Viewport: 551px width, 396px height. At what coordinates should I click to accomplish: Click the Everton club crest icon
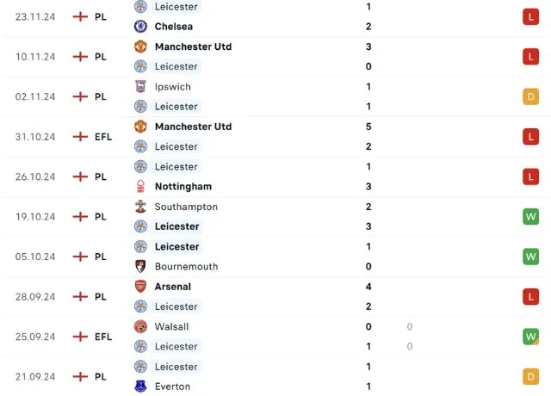(140, 387)
